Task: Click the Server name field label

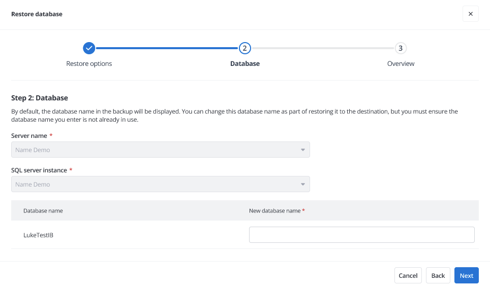Action: (x=29, y=136)
